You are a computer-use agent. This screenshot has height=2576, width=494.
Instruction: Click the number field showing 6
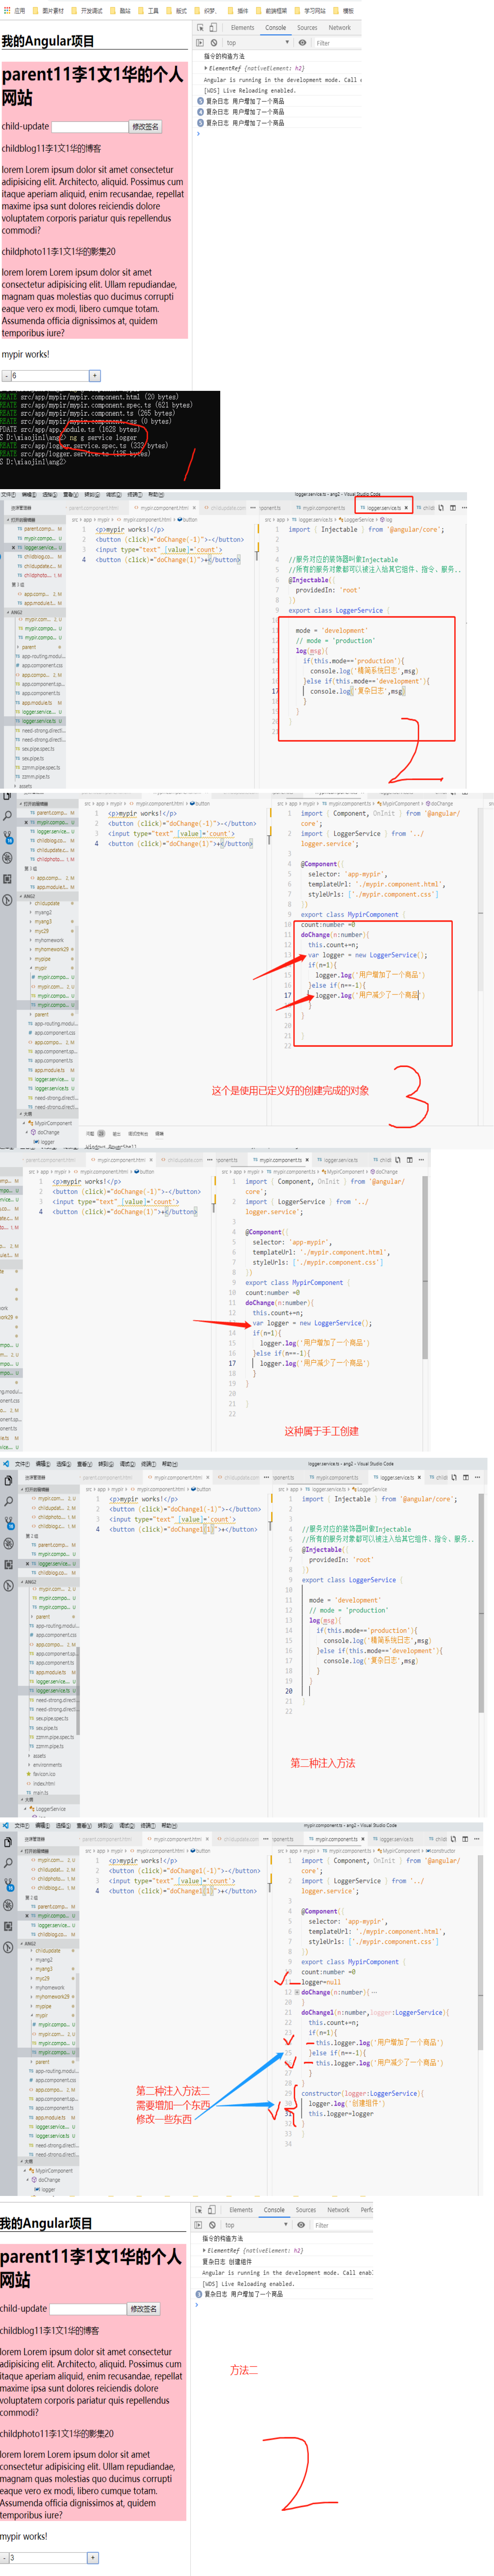pos(50,376)
